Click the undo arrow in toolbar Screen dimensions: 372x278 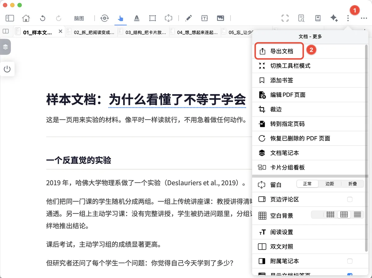click(42, 18)
